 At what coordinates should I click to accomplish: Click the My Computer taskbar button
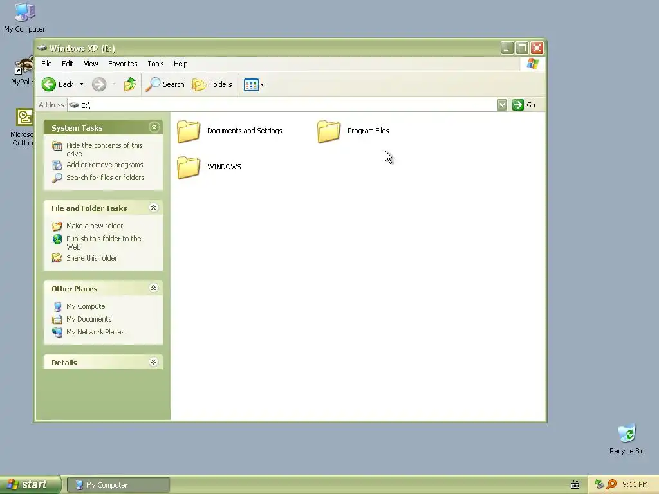click(x=118, y=485)
